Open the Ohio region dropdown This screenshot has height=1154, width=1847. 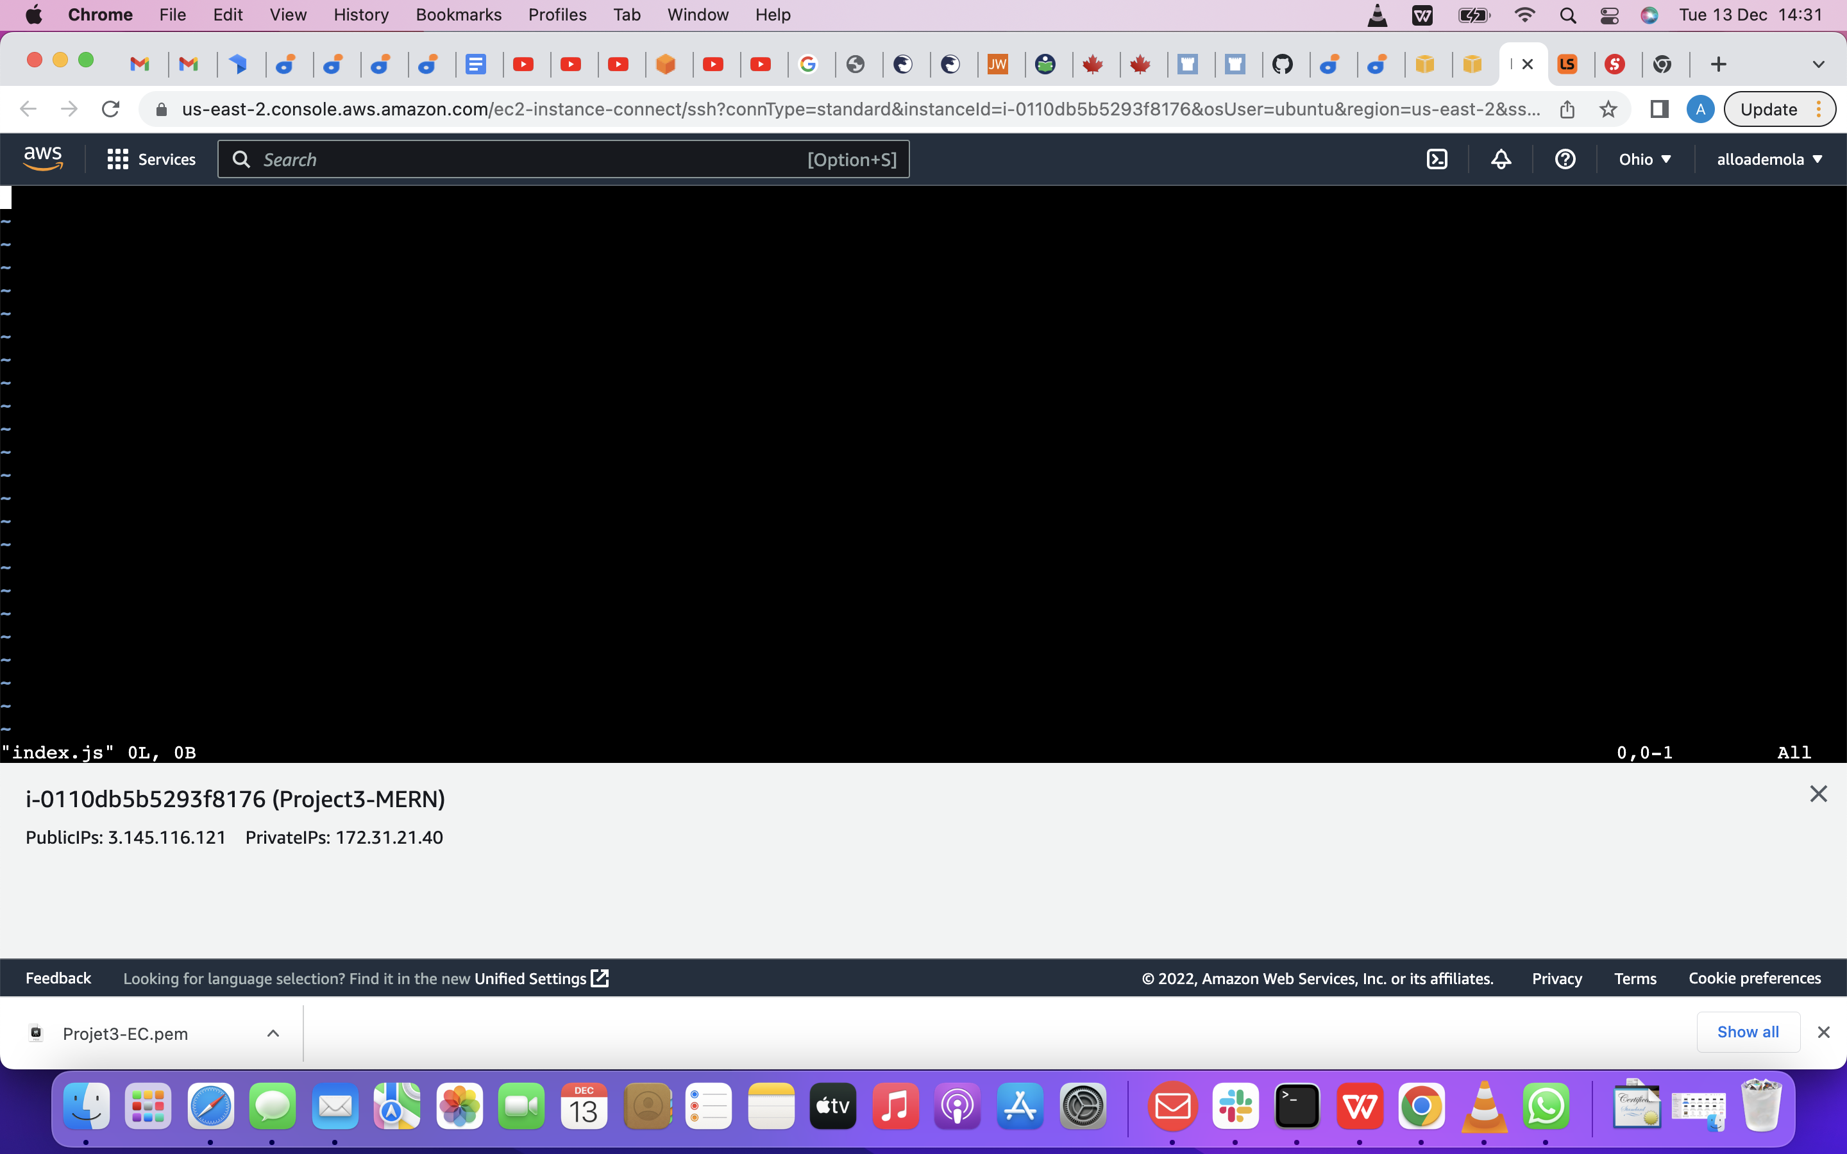1645,159
